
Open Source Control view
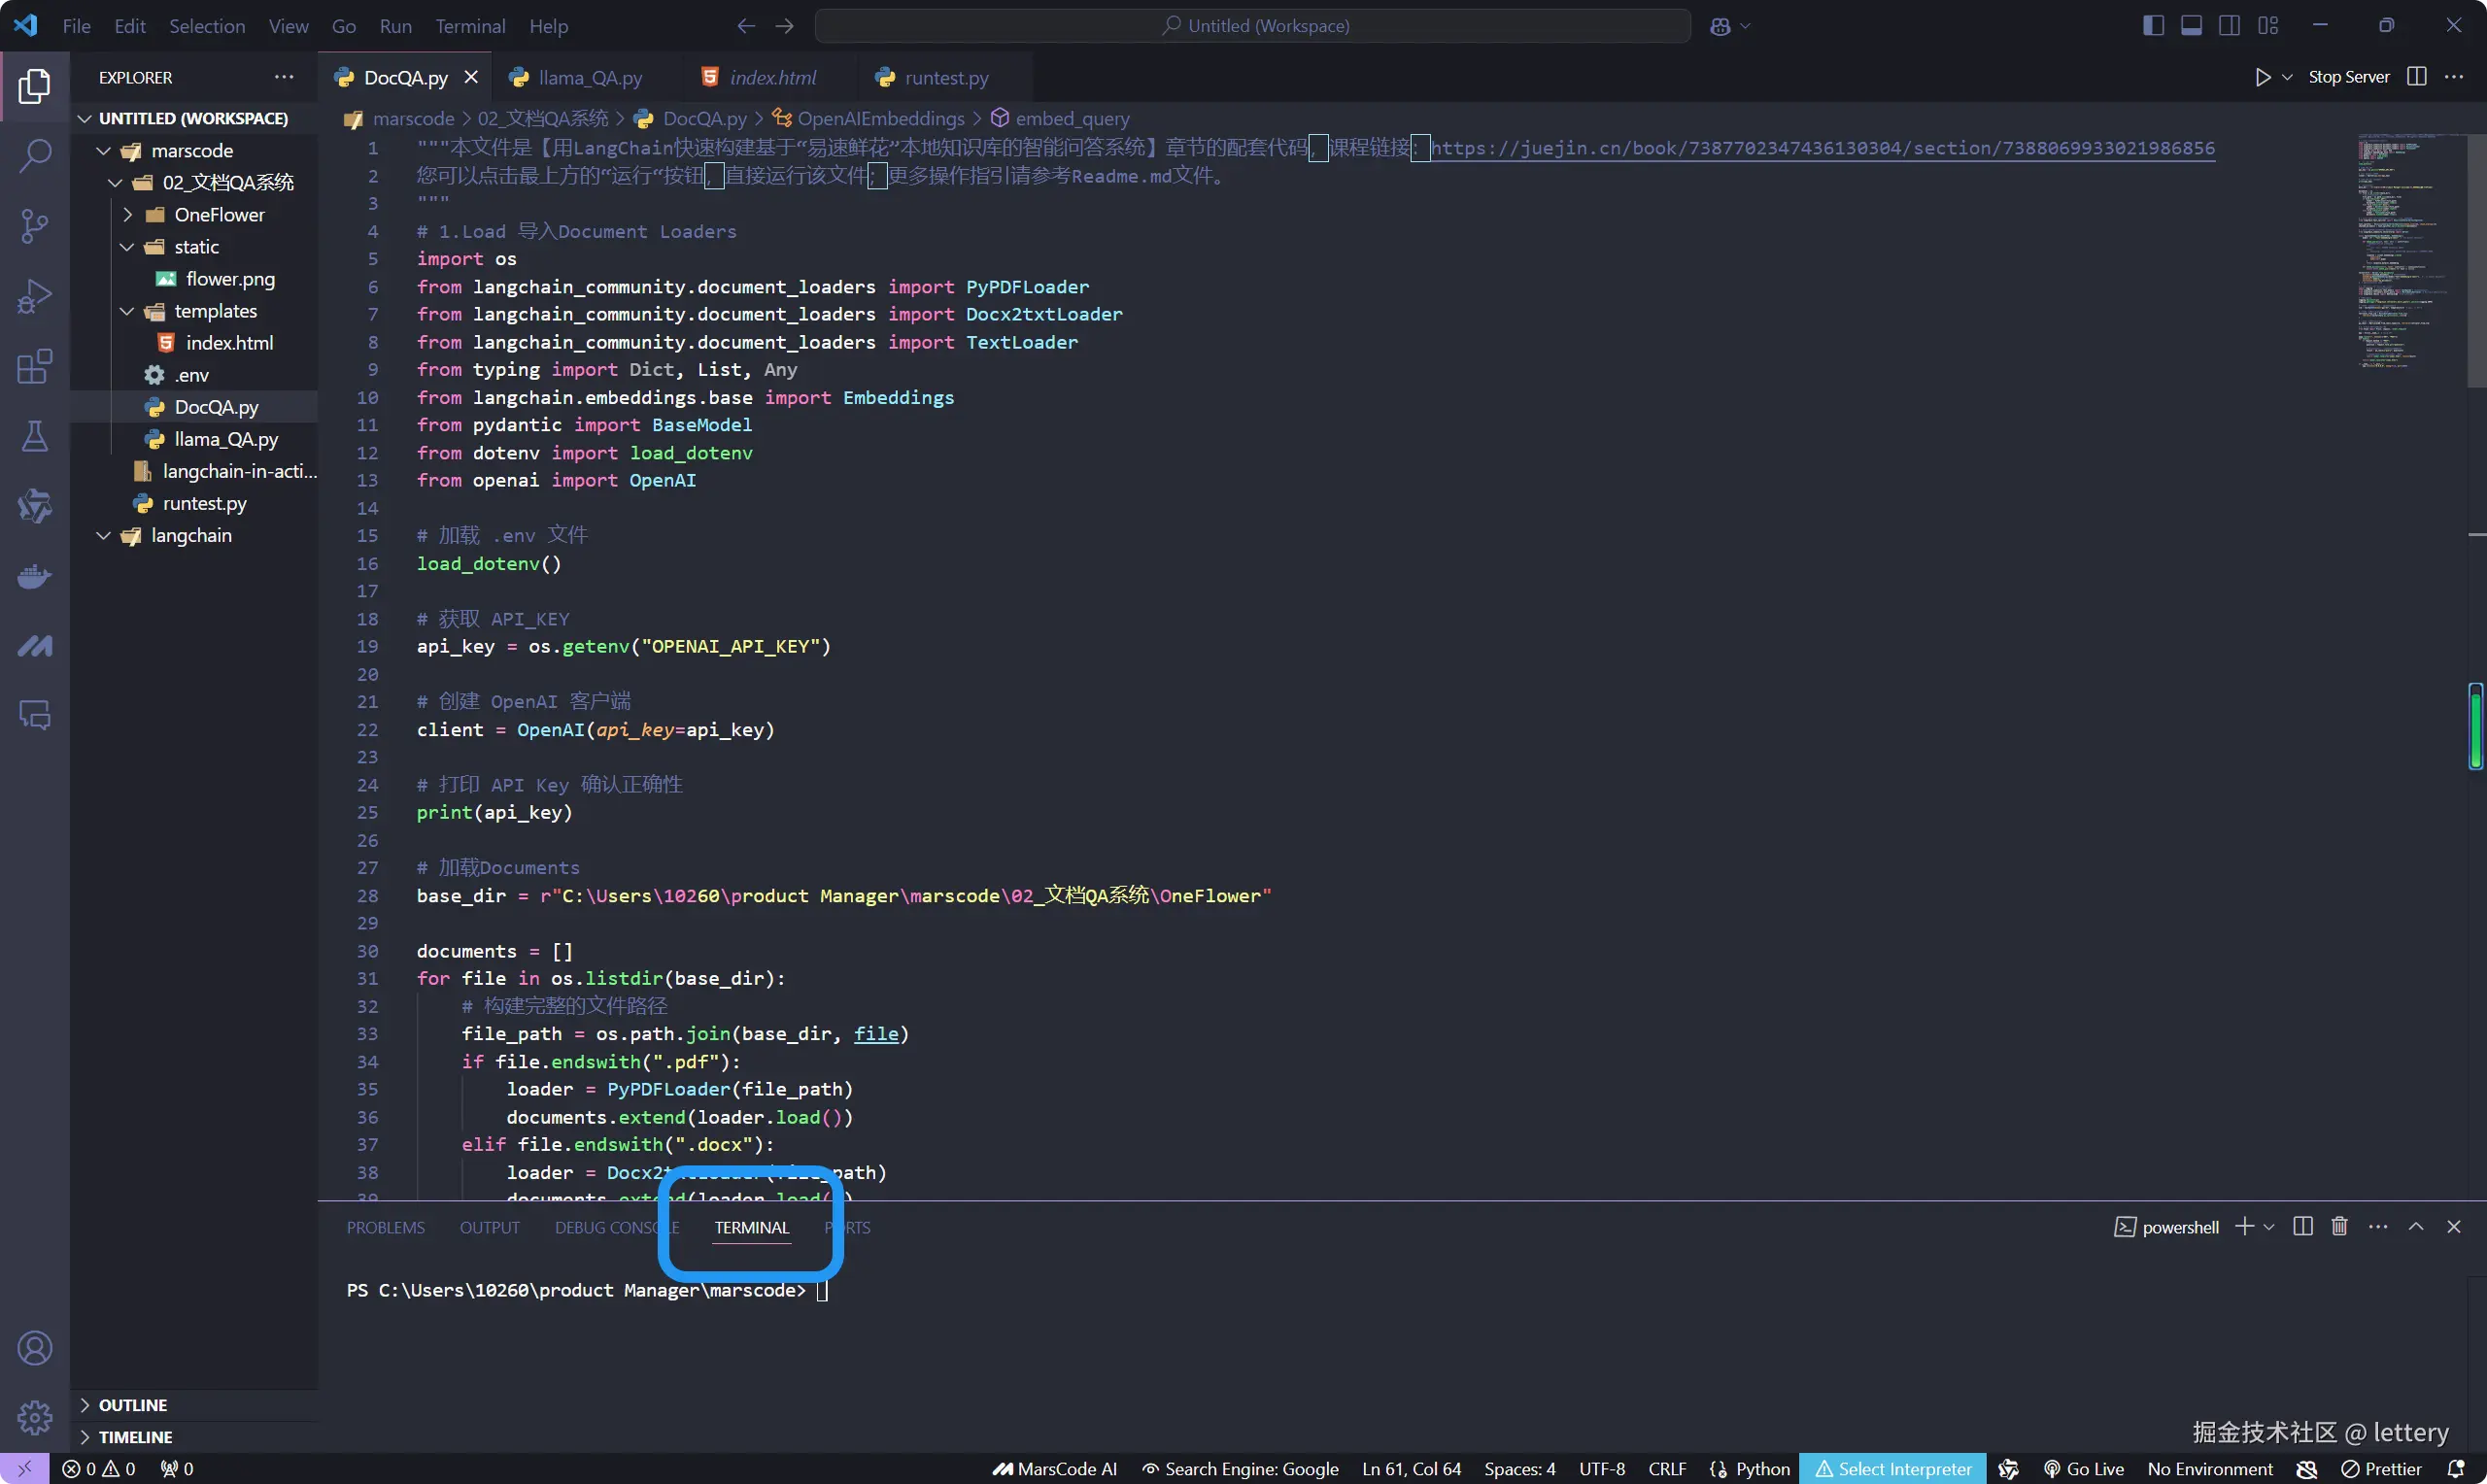[35, 226]
